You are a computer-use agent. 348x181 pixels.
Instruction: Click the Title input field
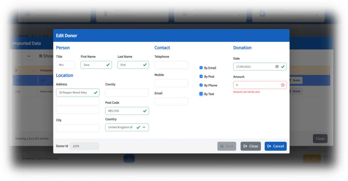point(66,65)
